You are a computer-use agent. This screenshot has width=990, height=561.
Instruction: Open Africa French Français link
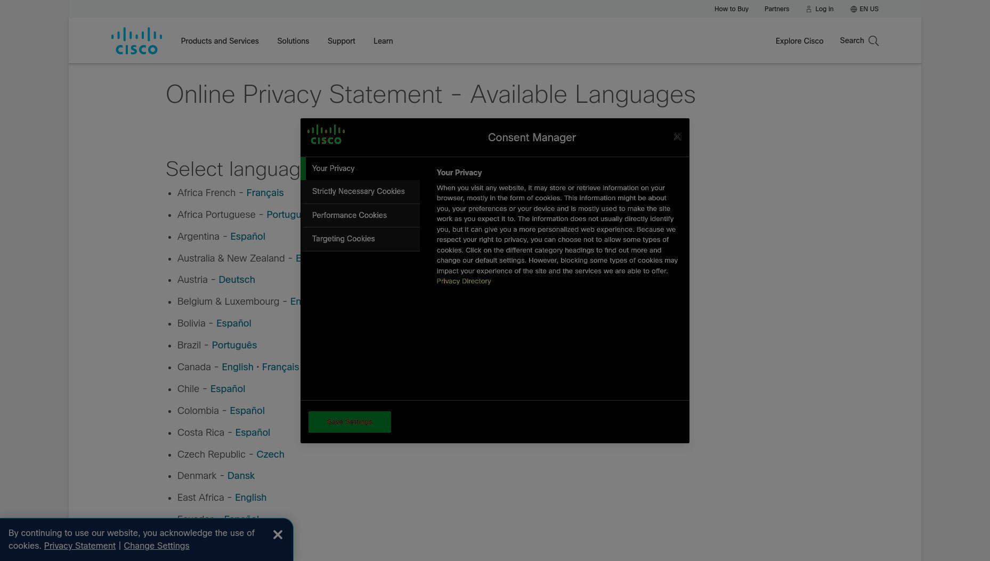click(x=265, y=193)
